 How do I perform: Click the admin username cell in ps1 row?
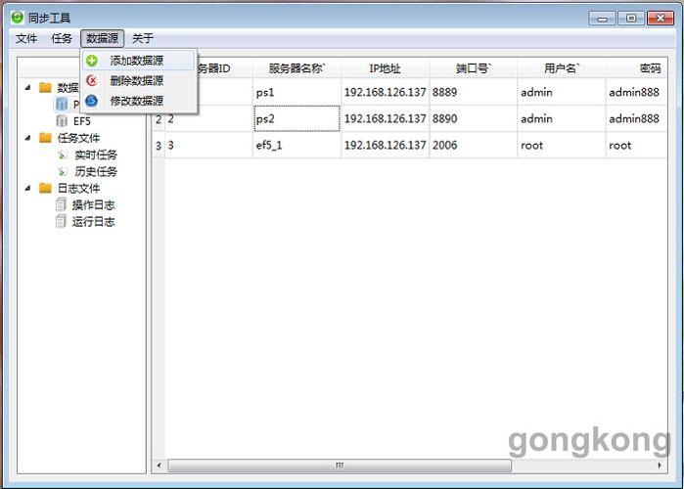pyautogui.click(x=562, y=92)
